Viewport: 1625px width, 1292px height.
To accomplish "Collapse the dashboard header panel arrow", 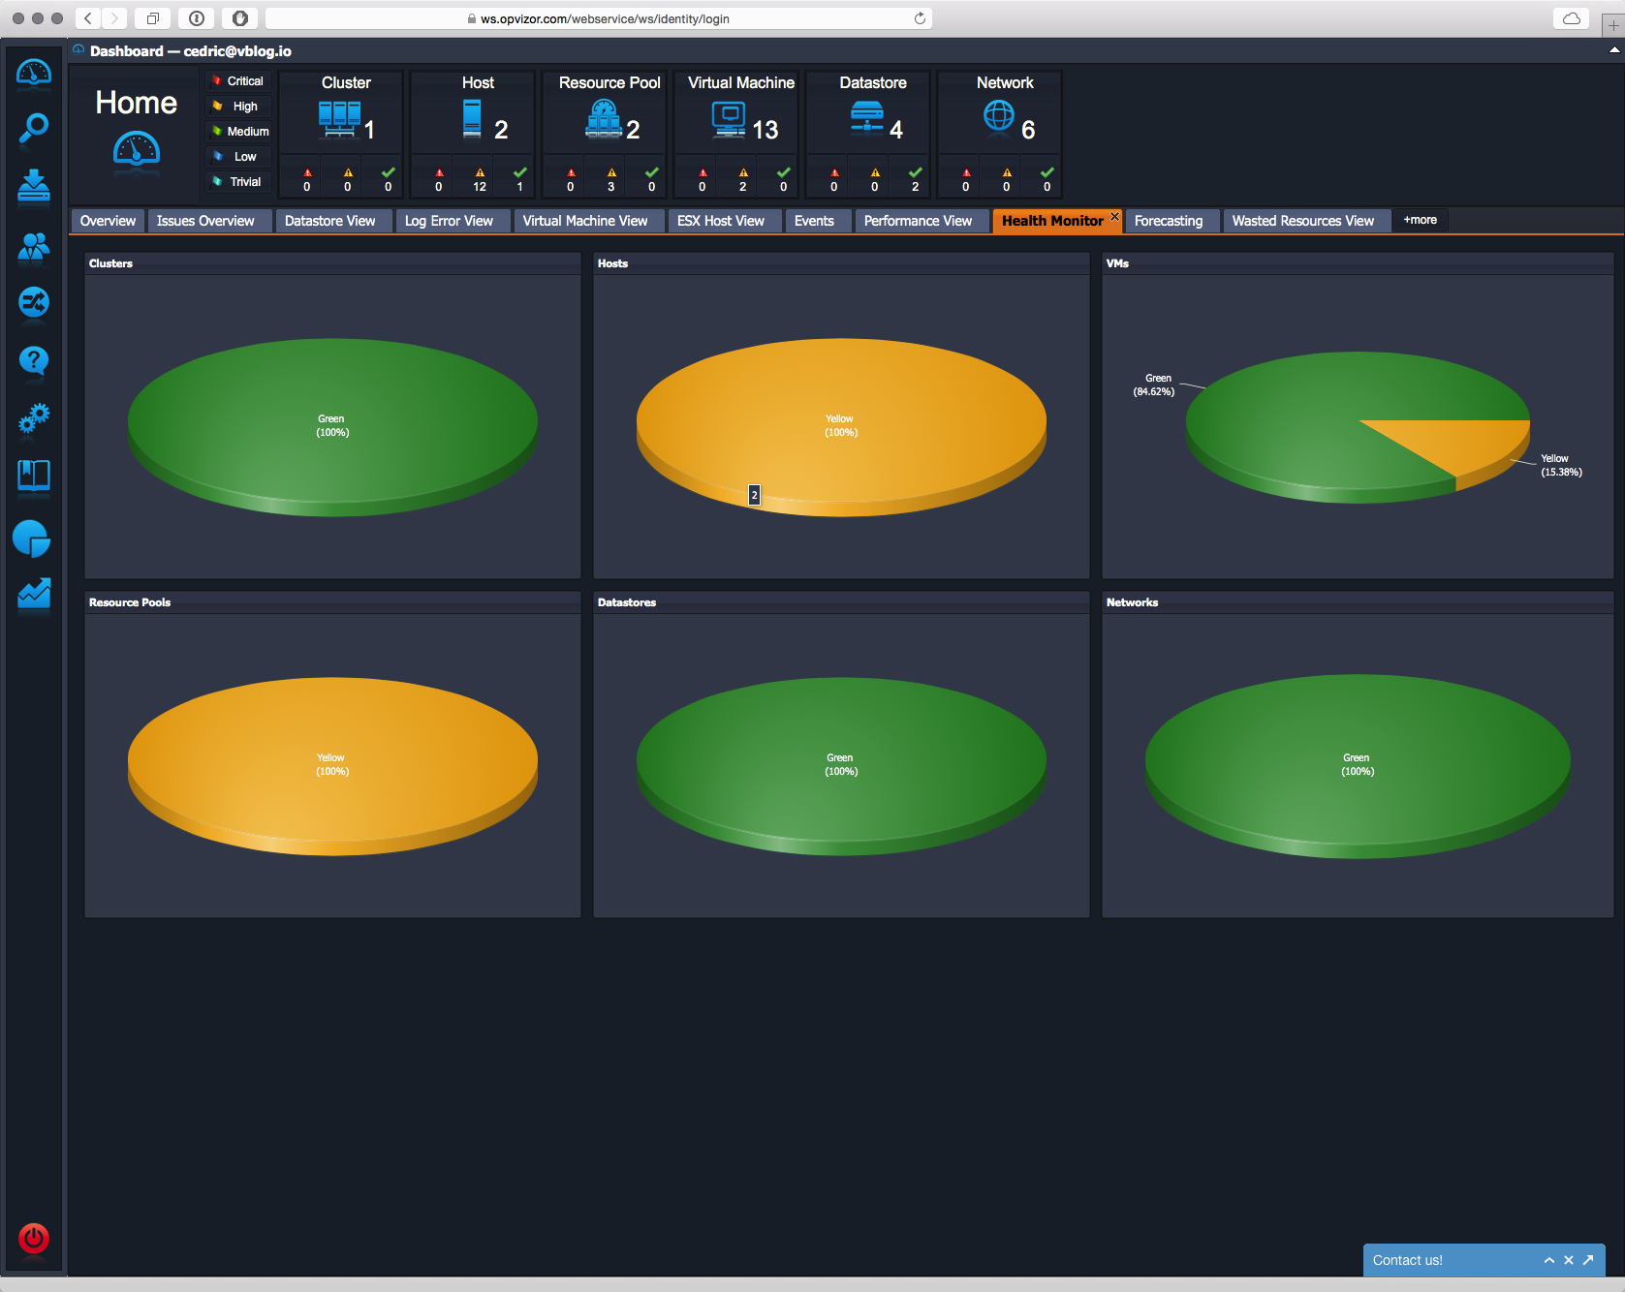I will (1613, 49).
